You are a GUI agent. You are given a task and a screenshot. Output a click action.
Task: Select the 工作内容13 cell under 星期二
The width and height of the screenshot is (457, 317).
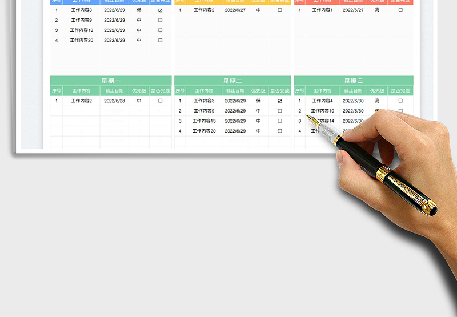coord(204,121)
